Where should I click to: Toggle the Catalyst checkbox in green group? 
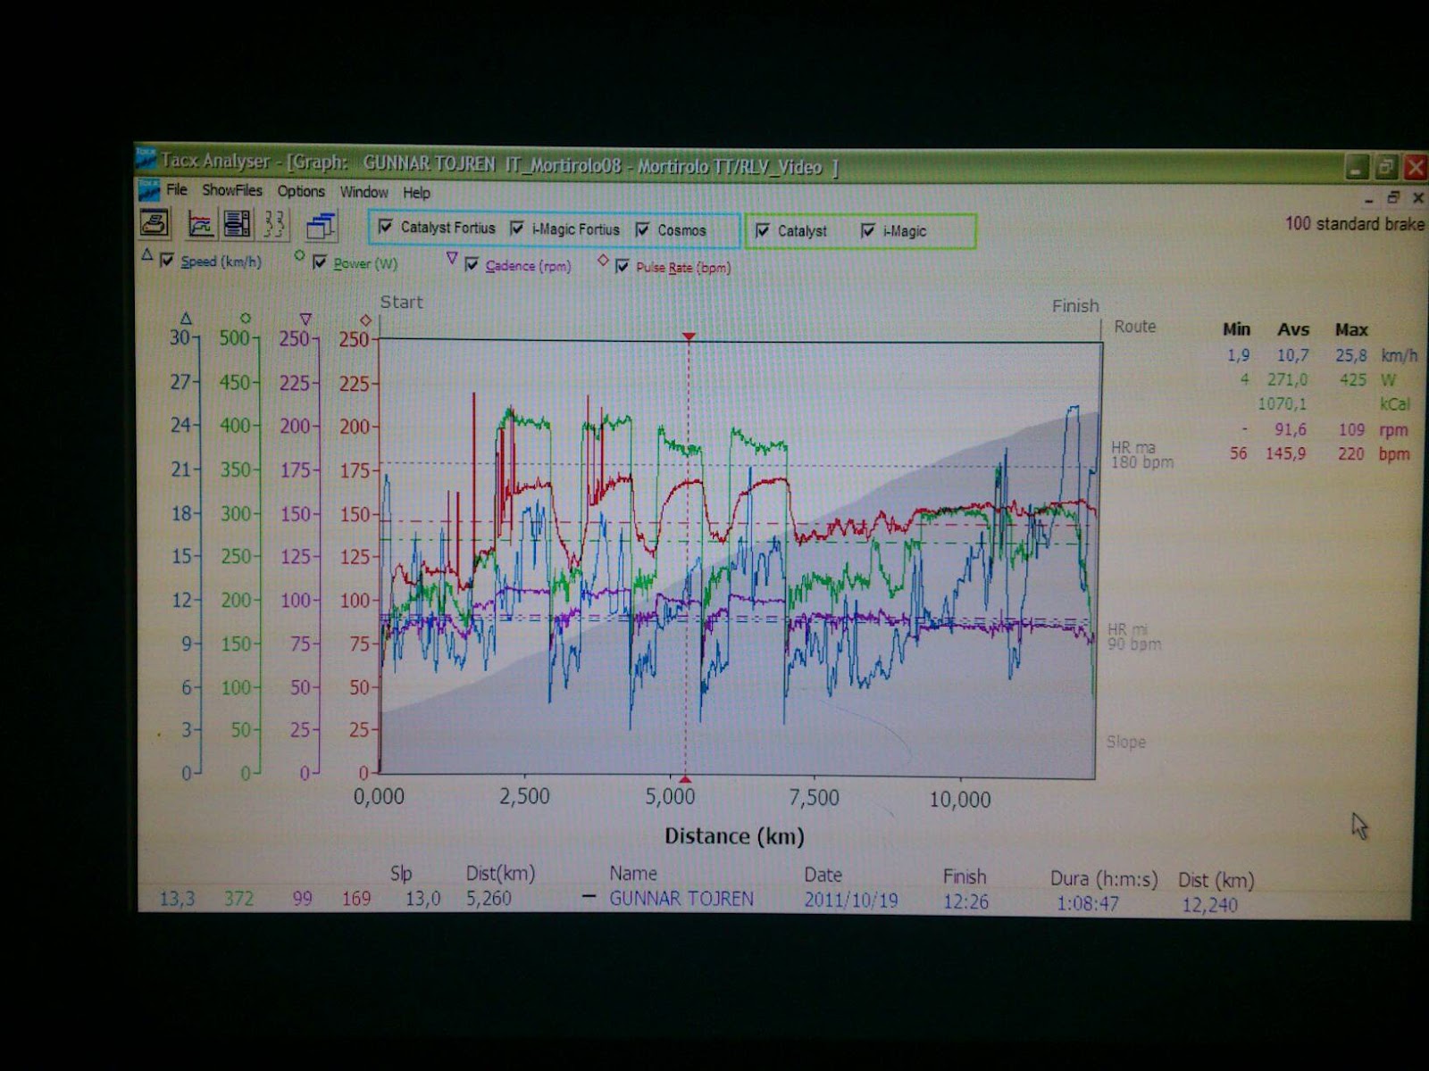pos(762,231)
